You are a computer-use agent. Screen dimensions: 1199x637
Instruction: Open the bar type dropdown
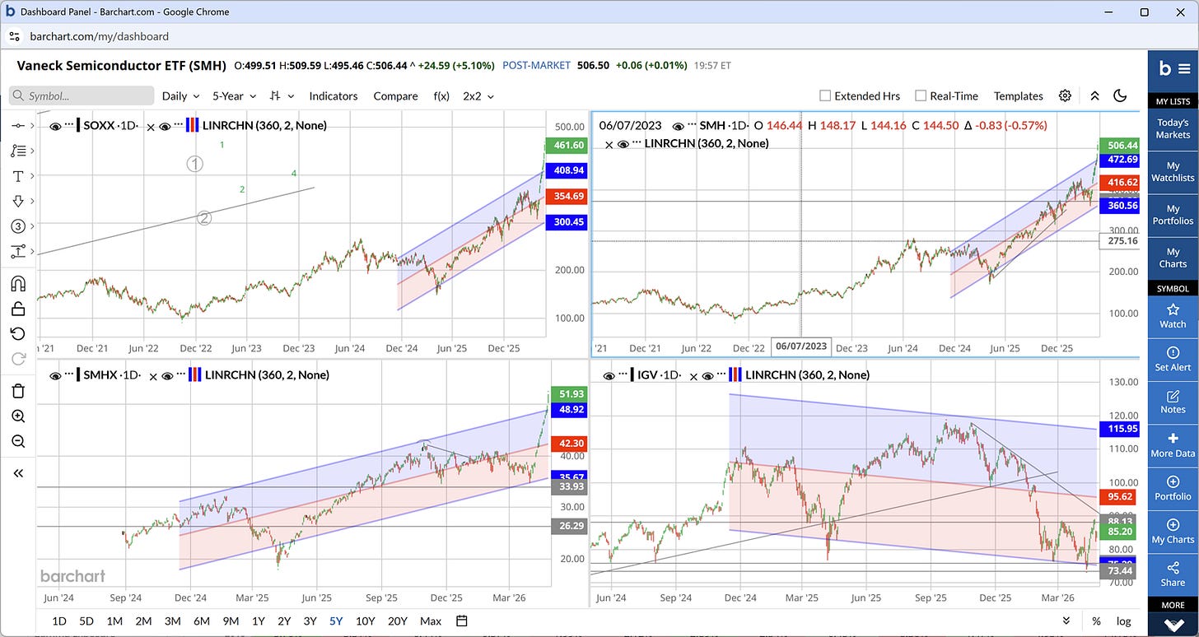click(x=282, y=95)
